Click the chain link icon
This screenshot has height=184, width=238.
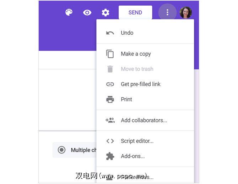110,84
